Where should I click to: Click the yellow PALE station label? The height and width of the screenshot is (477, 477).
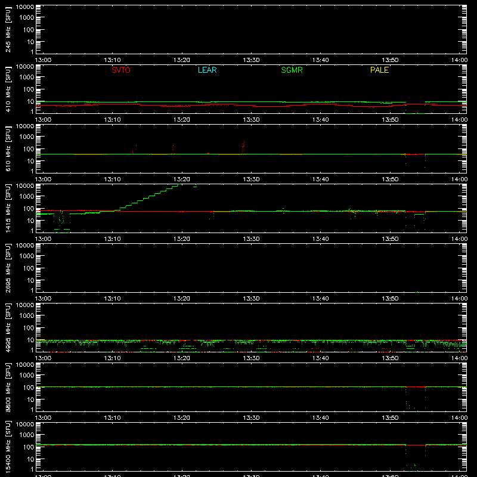tap(379, 70)
